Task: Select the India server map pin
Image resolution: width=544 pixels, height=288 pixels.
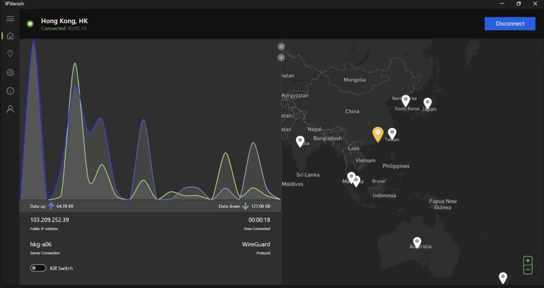Action: (300, 142)
